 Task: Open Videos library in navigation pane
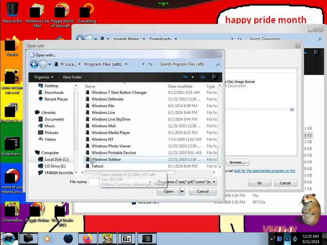[x=50, y=139]
